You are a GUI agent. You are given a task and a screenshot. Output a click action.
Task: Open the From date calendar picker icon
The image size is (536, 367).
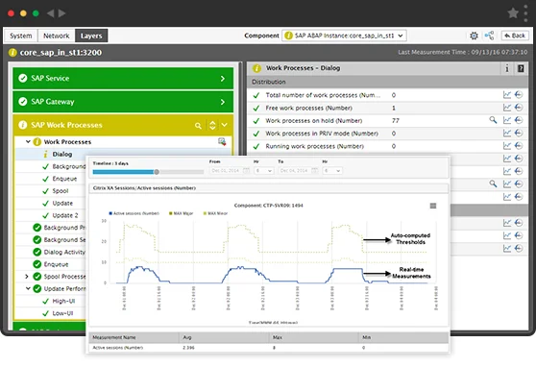point(246,170)
